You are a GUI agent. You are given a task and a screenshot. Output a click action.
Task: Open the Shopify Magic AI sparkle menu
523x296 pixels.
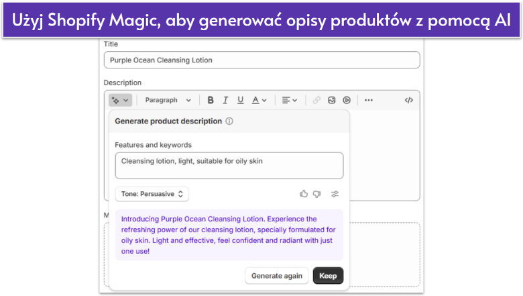point(121,100)
